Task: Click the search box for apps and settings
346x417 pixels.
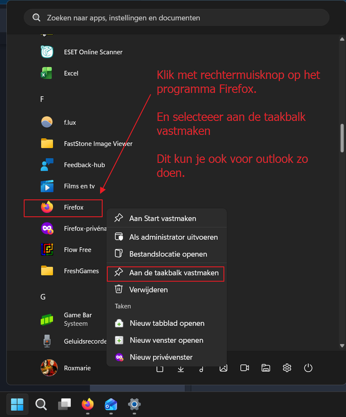Action: coord(177,18)
